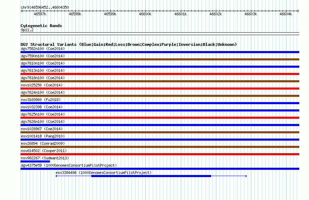Click the red nsv614502 Cooper2011 bar
The height and width of the screenshot is (200, 309).
coord(160,154)
